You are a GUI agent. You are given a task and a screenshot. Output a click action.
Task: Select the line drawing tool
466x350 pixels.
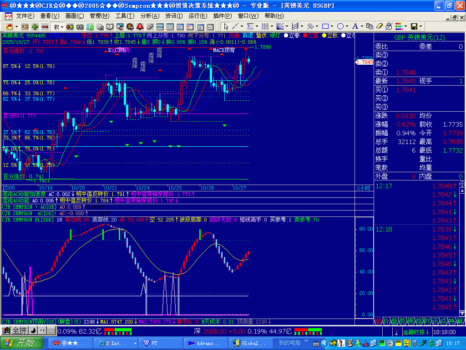point(235,26)
